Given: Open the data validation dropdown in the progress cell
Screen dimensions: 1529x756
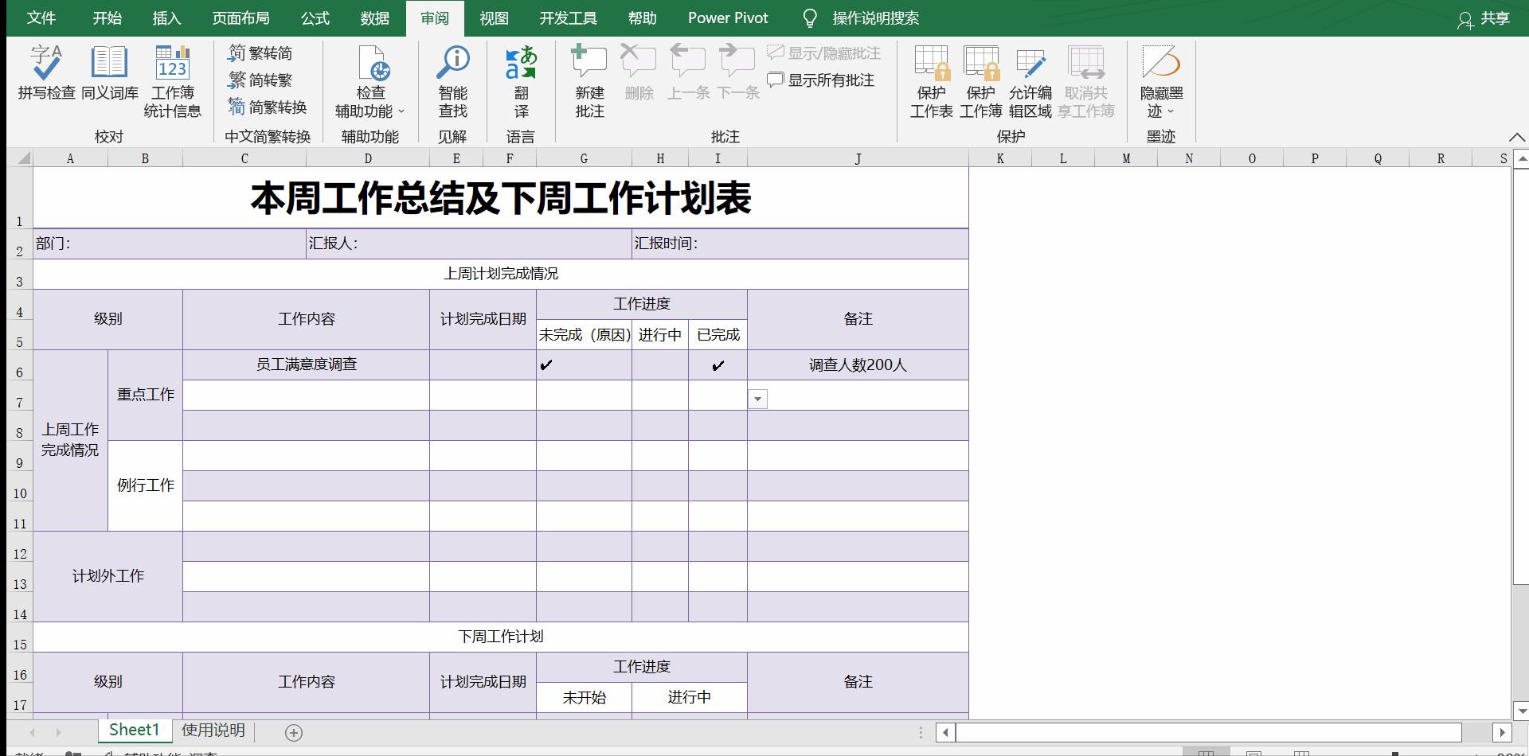Looking at the screenshot, I should pyautogui.click(x=757, y=398).
